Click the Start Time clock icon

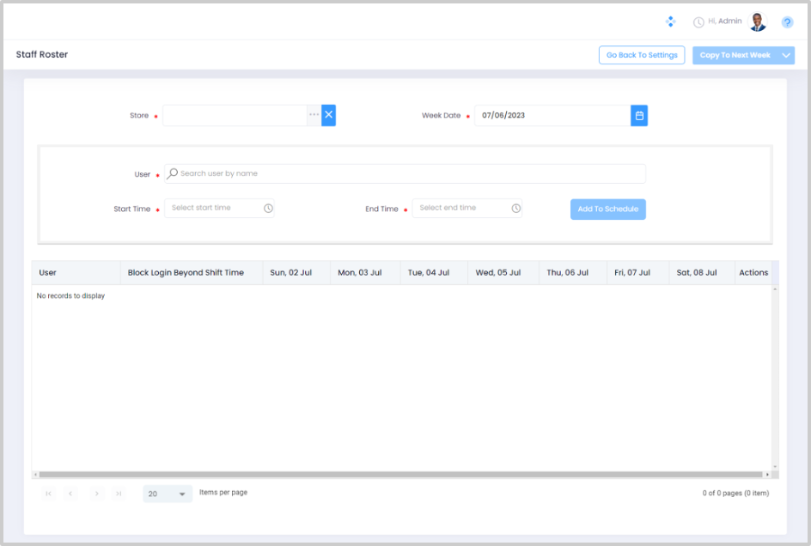pyautogui.click(x=268, y=209)
